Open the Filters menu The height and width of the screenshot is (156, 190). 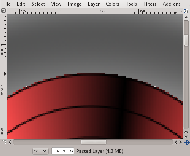tap(150, 4)
